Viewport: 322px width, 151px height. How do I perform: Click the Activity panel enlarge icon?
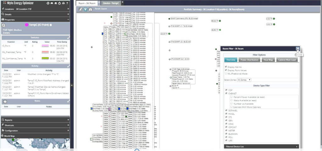coord(68,66)
